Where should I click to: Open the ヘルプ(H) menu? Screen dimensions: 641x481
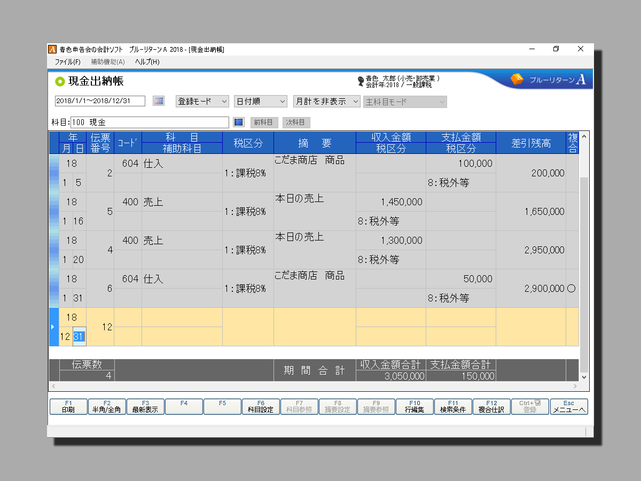147,62
